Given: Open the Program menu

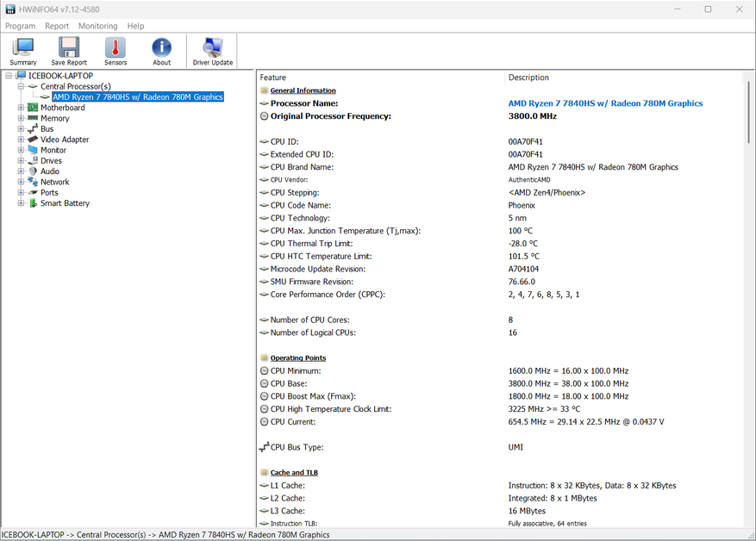Looking at the screenshot, I should (x=20, y=26).
